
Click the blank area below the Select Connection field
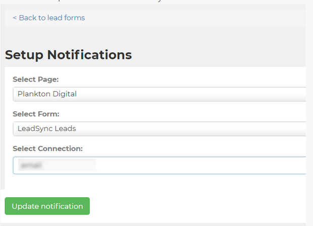pos(151,182)
